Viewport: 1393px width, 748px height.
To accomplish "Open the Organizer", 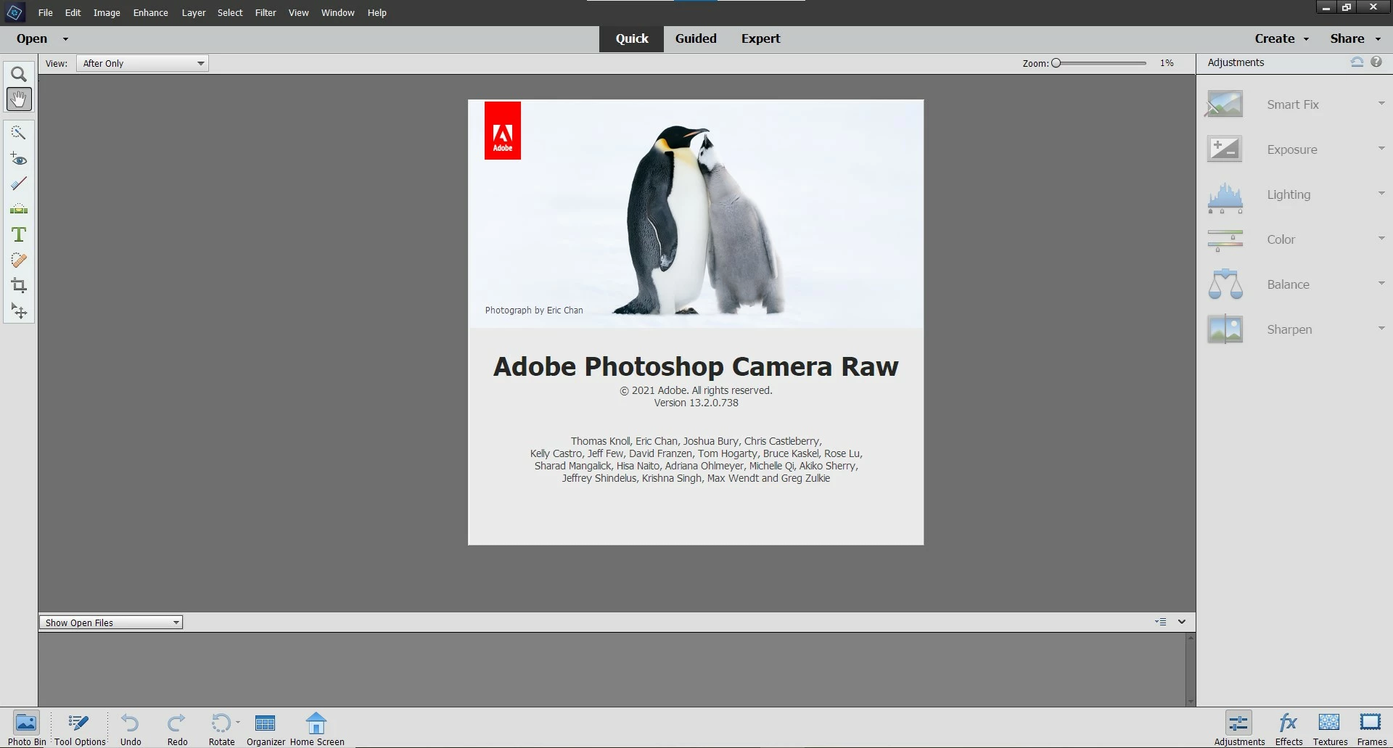I will [x=266, y=728].
